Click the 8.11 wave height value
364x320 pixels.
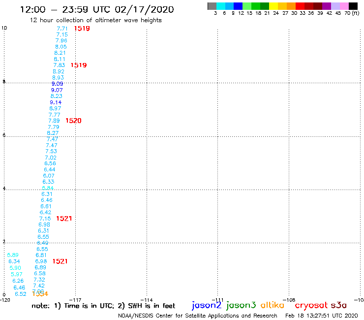click(60, 59)
